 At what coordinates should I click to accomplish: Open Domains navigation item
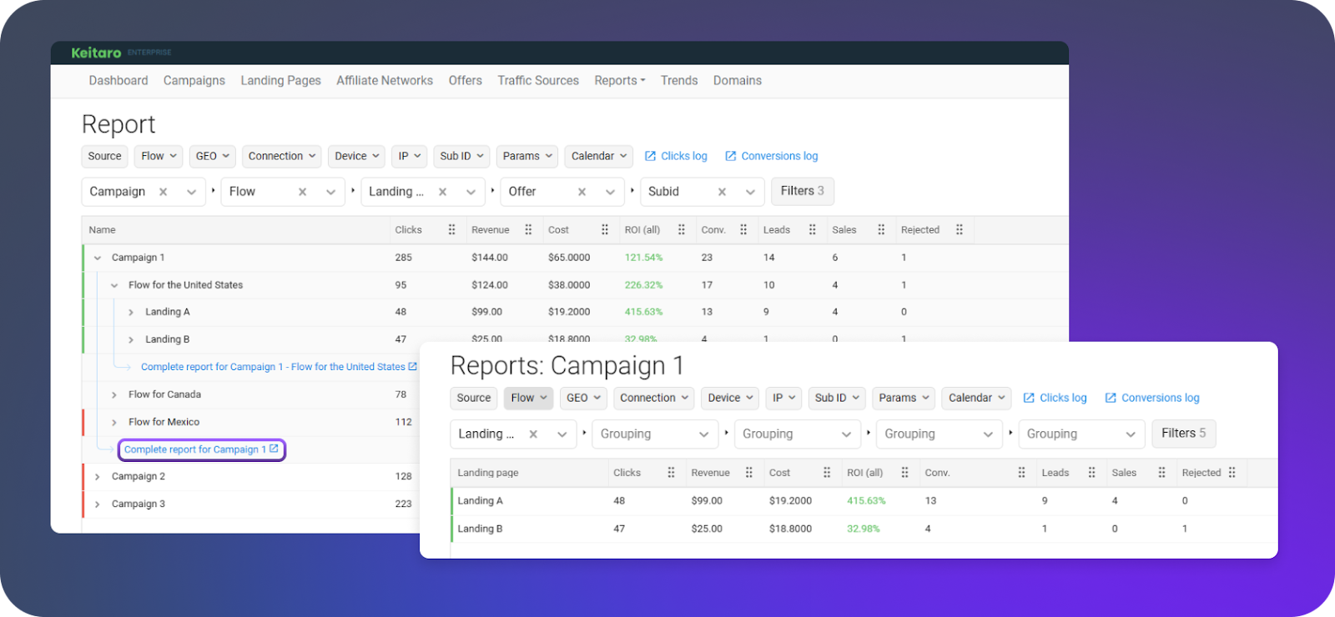[738, 81]
